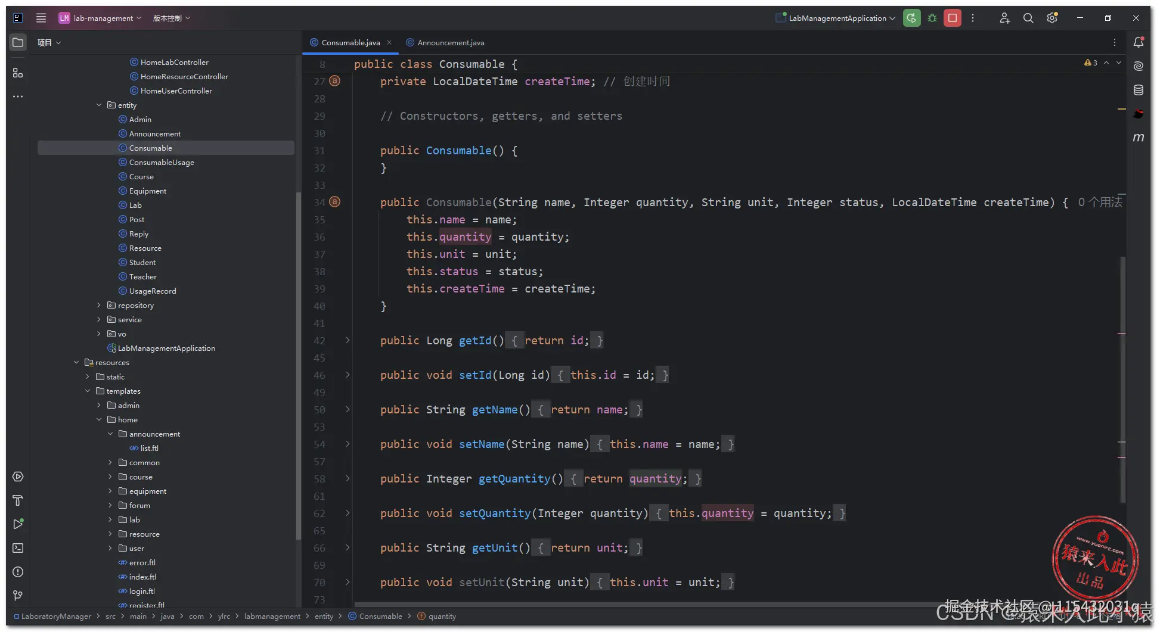This screenshot has height=632, width=1157.
Task: Stop the running application
Action: (x=953, y=18)
